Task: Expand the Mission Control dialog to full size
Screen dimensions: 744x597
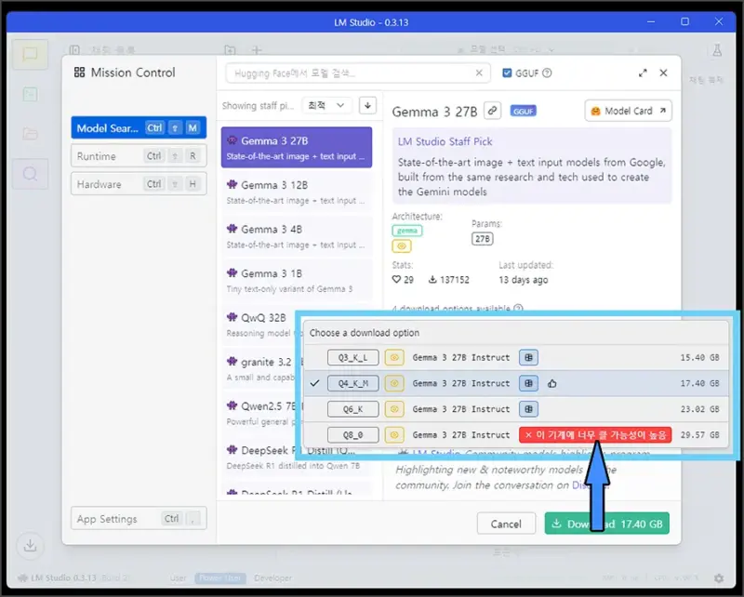Action: (643, 73)
